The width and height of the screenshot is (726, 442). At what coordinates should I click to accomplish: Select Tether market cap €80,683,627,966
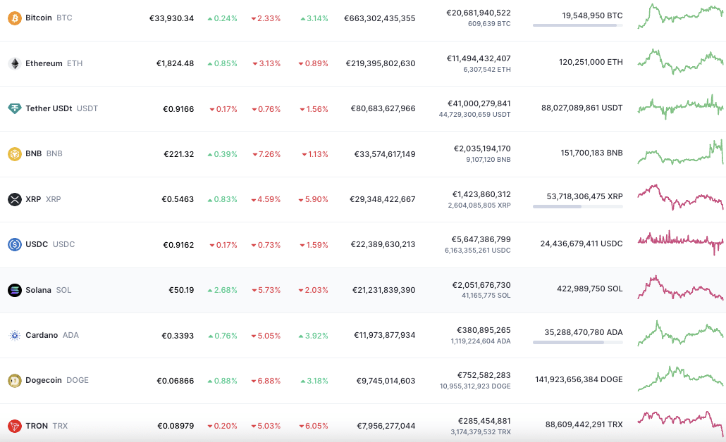(383, 108)
